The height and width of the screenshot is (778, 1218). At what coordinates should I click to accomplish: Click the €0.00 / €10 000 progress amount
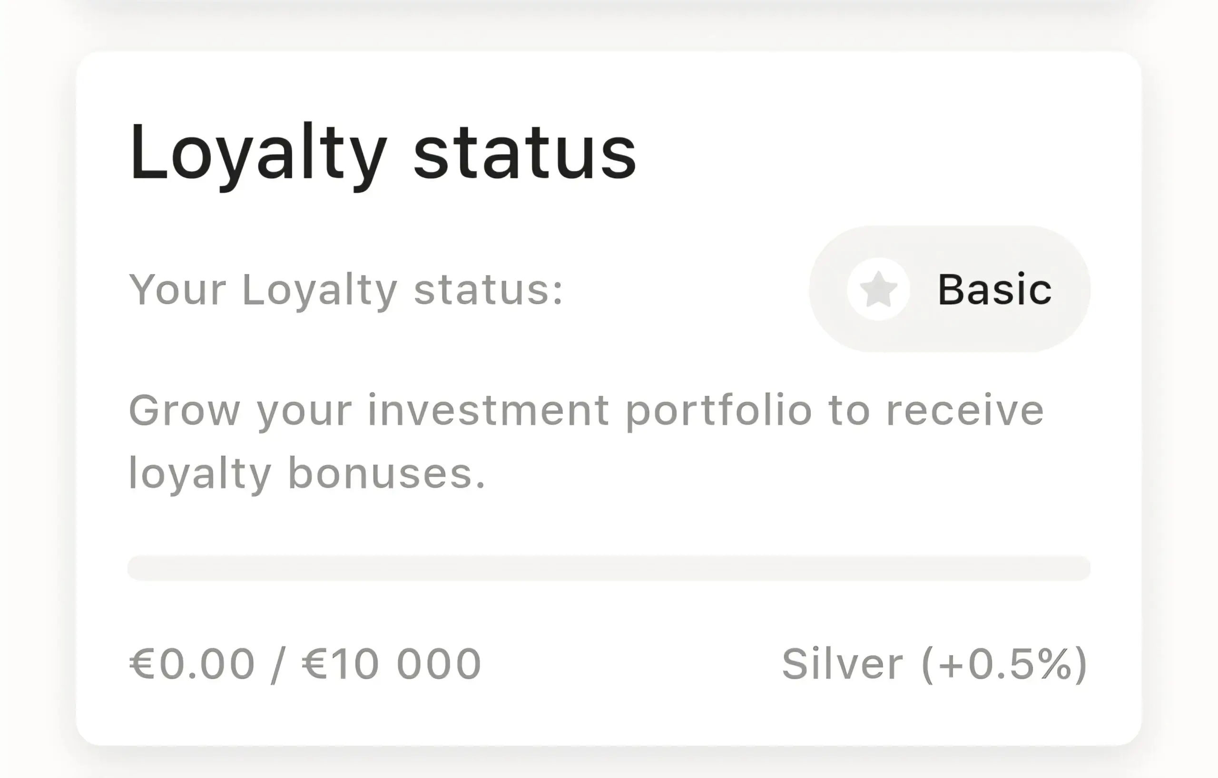coord(305,664)
